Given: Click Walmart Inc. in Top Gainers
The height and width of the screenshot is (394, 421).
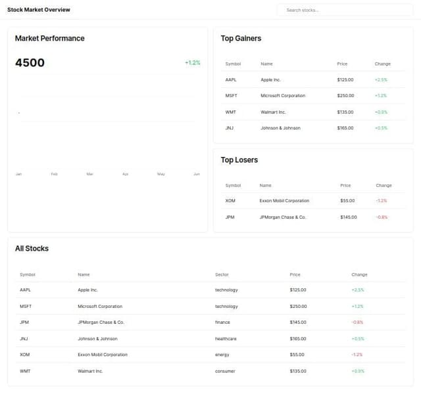Looking at the screenshot, I should [x=274, y=112].
